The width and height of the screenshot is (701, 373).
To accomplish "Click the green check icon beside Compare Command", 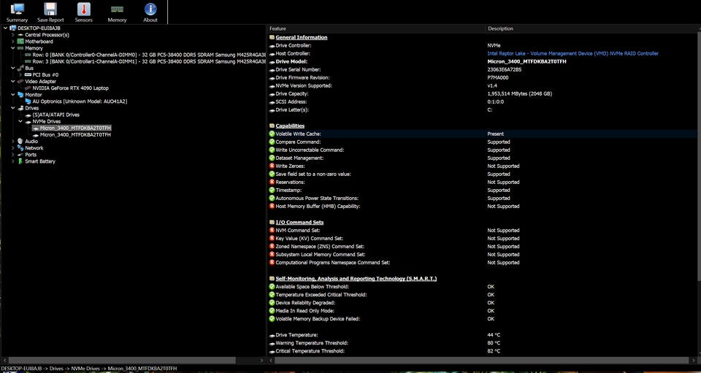I will tap(272, 142).
